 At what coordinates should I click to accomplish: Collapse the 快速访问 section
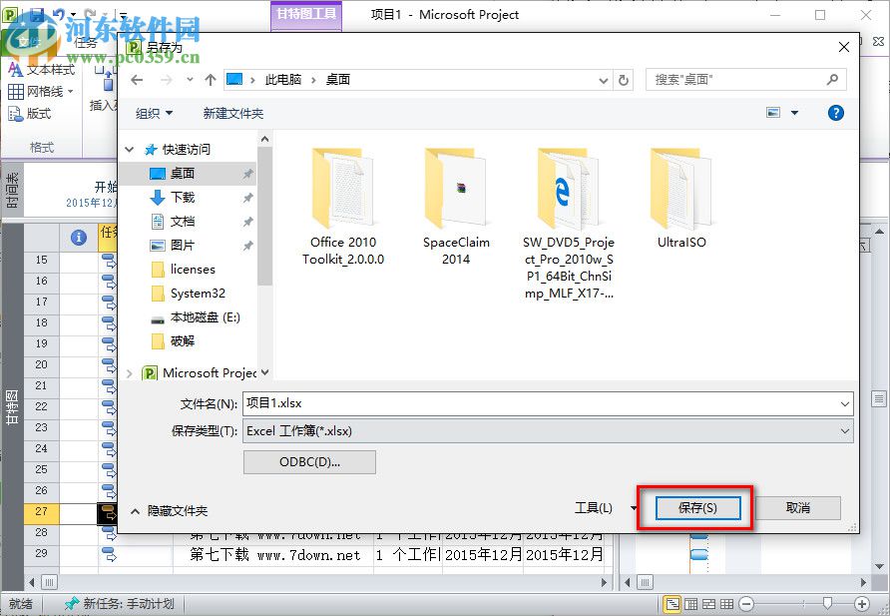click(129, 148)
